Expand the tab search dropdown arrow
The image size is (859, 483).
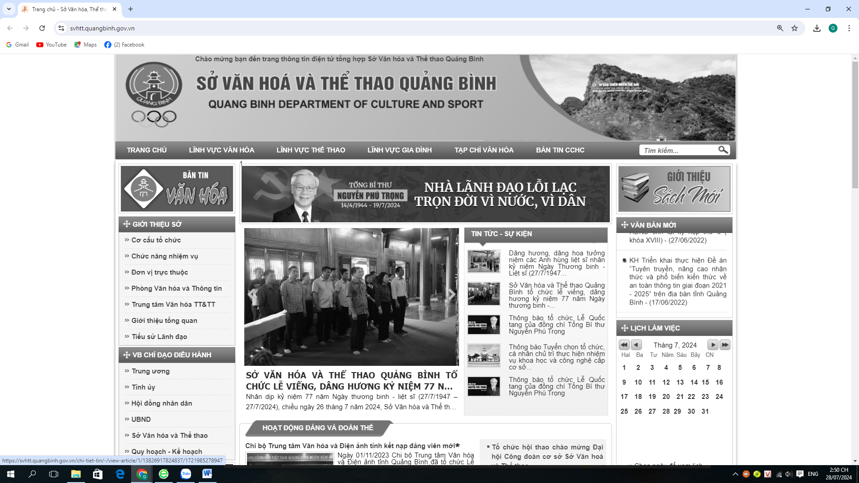point(9,9)
